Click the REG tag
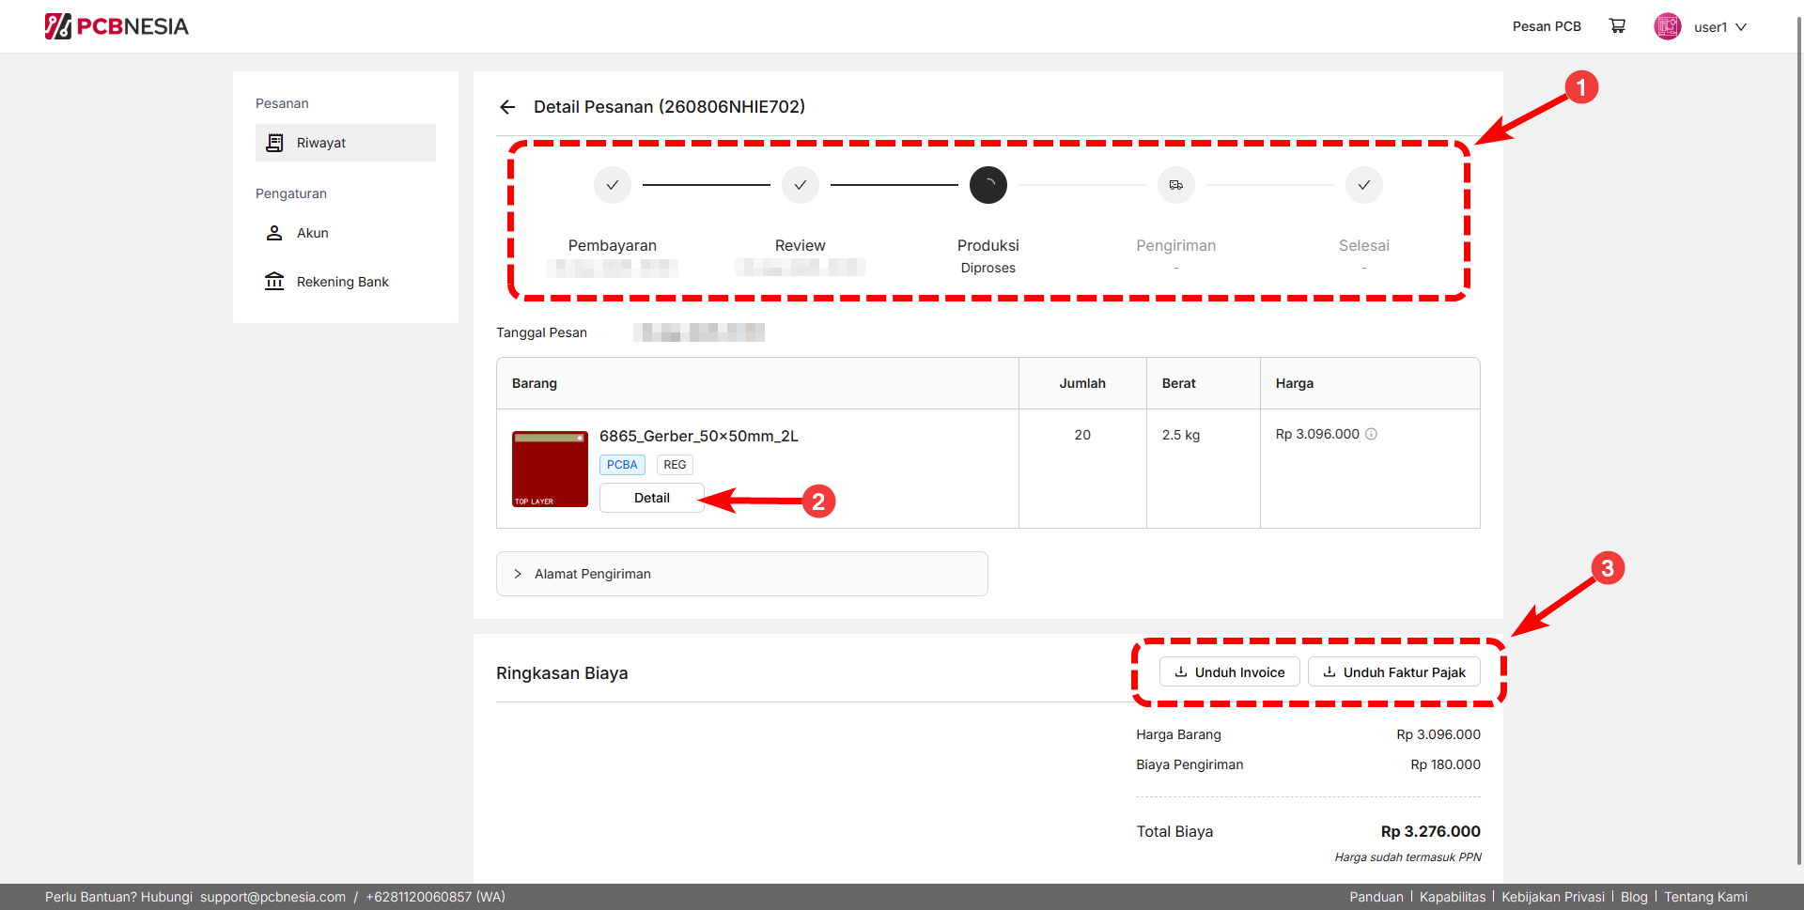 [x=675, y=465]
